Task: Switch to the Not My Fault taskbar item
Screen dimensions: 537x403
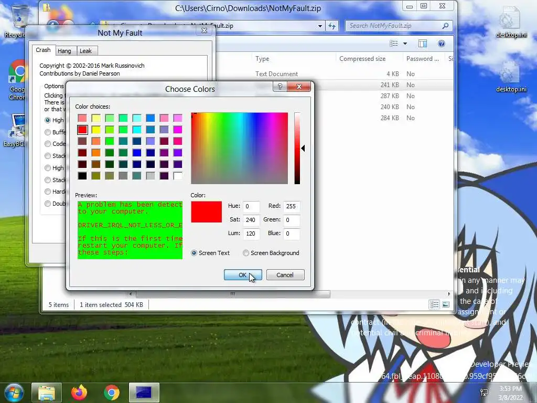Action: point(144,393)
